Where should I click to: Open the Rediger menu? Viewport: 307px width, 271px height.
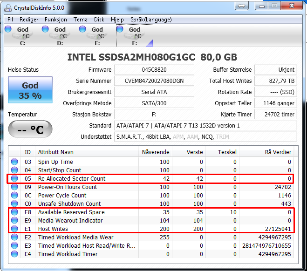coord(29,20)
